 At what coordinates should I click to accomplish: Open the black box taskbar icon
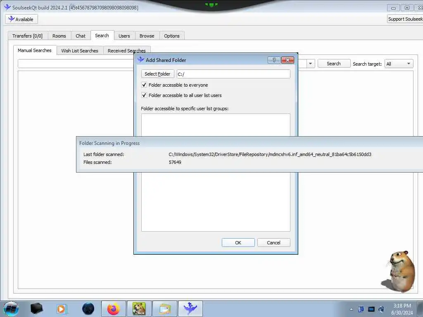coord(37,309)
